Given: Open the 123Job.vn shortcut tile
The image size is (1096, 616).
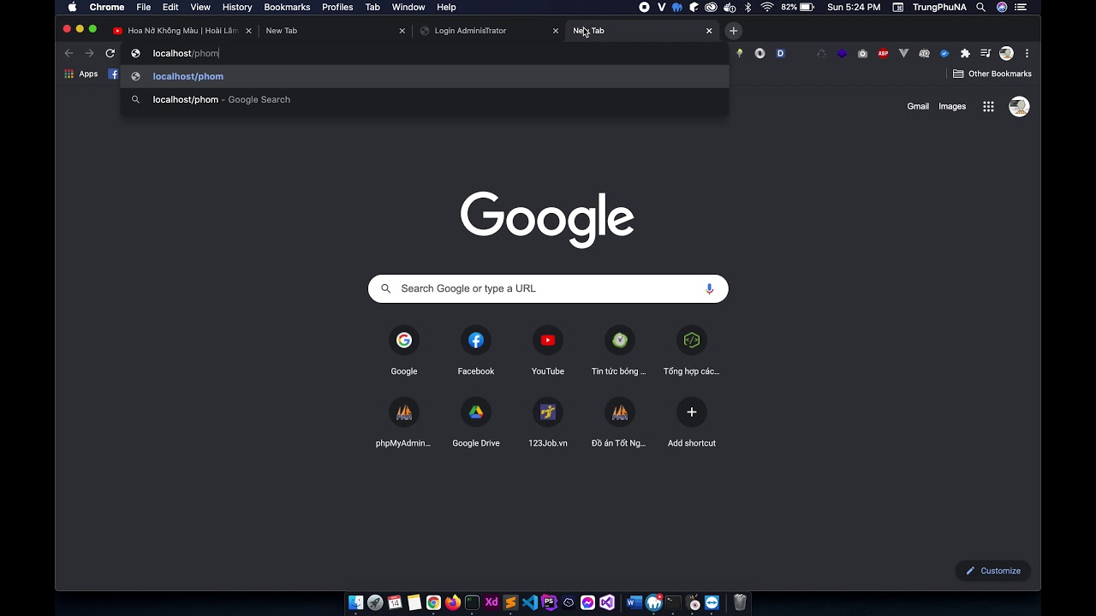Looking at the screenshot, I should tap(548, 423).
